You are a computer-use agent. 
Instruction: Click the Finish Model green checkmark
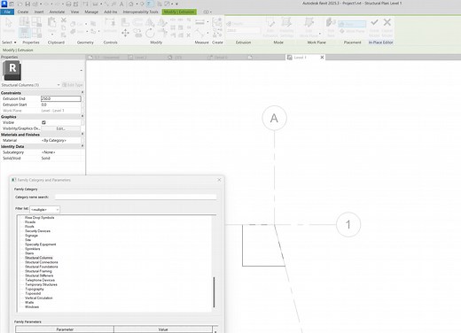coord(374,22)
